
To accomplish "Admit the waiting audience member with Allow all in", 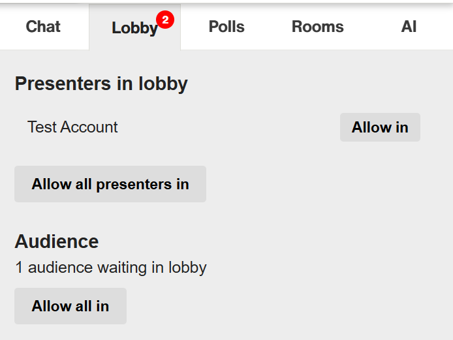I will [70, 306].
